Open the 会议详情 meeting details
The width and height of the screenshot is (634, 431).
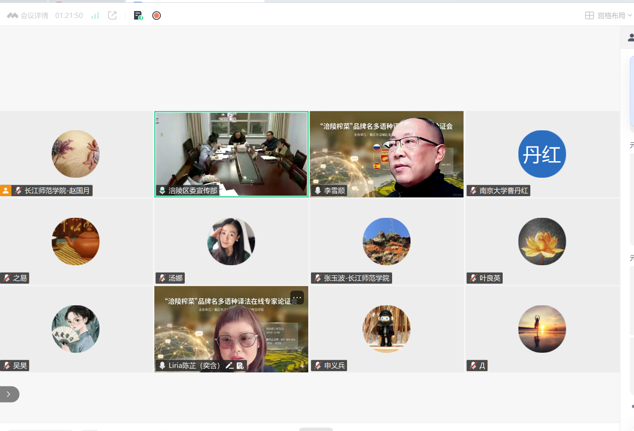29,16
